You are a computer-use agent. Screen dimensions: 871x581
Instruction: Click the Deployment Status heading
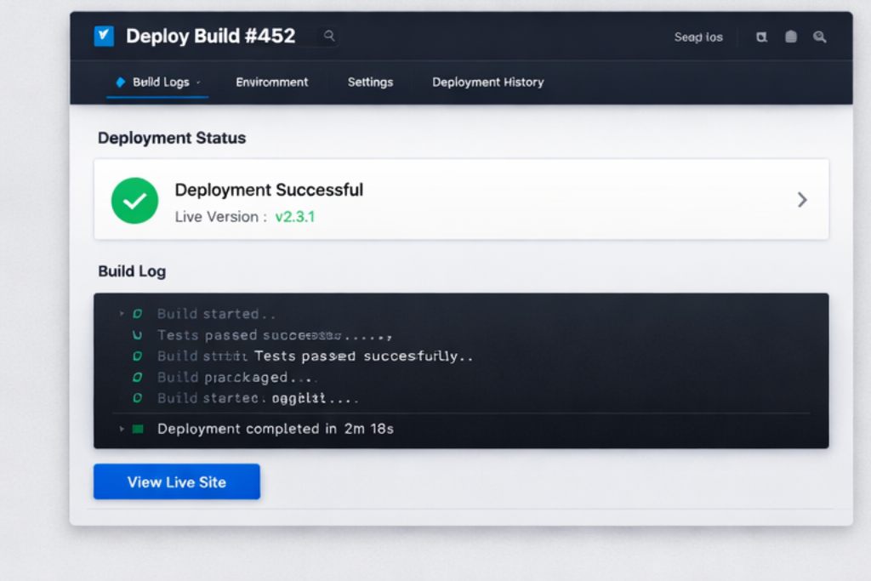tap(172, 138)
